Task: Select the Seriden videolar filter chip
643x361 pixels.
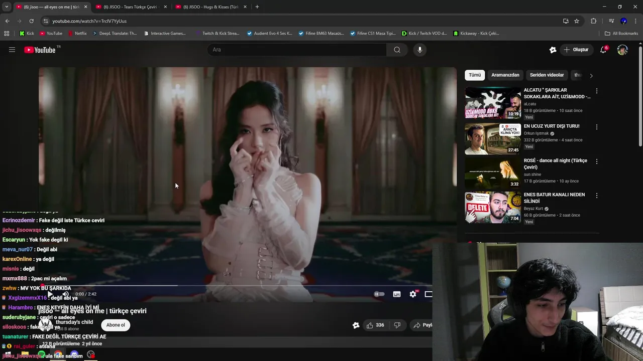Action: click(547, 75)
